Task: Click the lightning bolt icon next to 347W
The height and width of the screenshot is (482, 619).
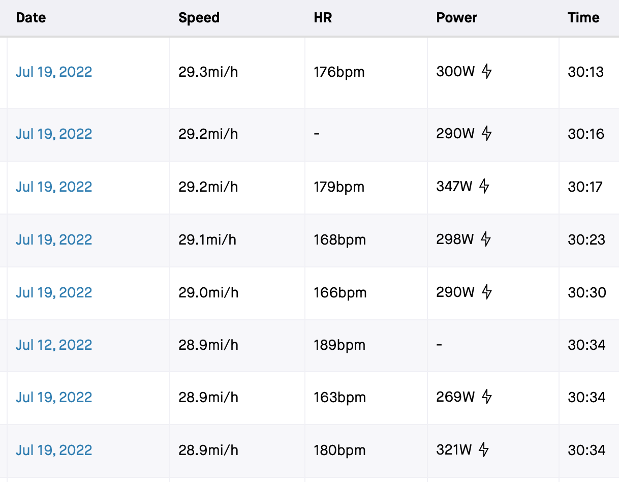Action: [x=484, y=186]
